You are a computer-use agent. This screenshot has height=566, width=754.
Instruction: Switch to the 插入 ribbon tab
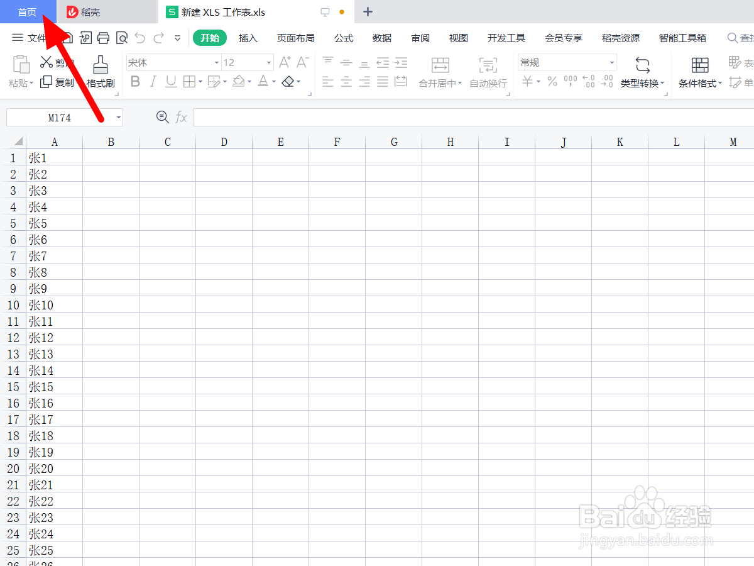248,38
